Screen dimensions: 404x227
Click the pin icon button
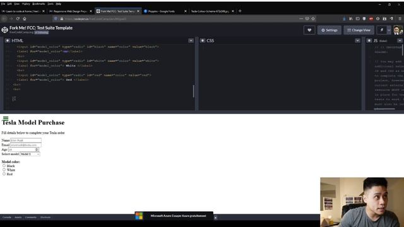pyautogui.click(x=381, y=30)
